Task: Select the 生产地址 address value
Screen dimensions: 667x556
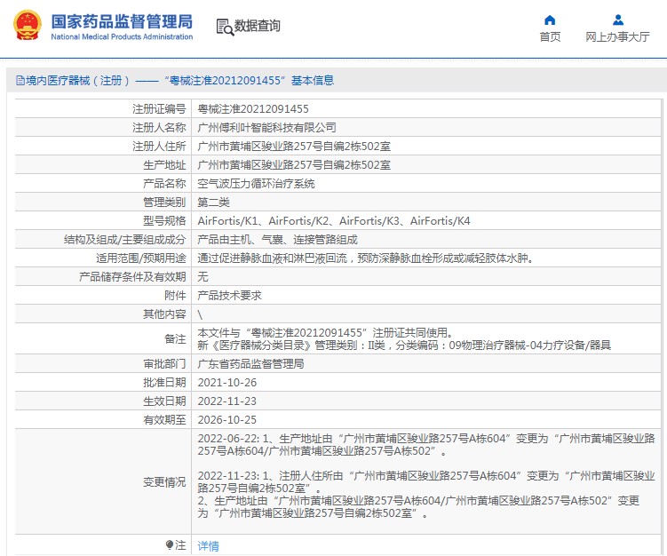Action: pyautogui.click(x=294, y=165)
